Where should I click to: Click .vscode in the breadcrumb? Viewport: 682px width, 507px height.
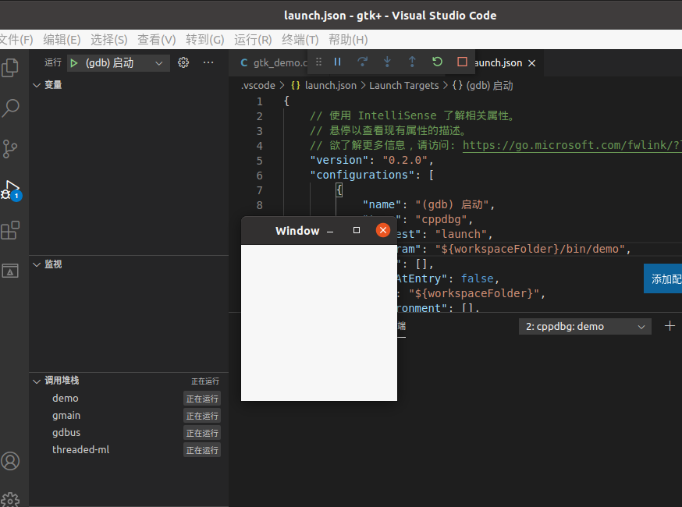point(258,86)
